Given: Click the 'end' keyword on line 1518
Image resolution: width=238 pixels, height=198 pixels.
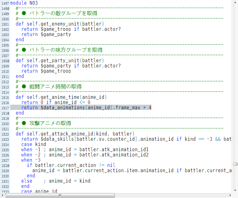Looking at the screenshot, I should coord(20,113).
